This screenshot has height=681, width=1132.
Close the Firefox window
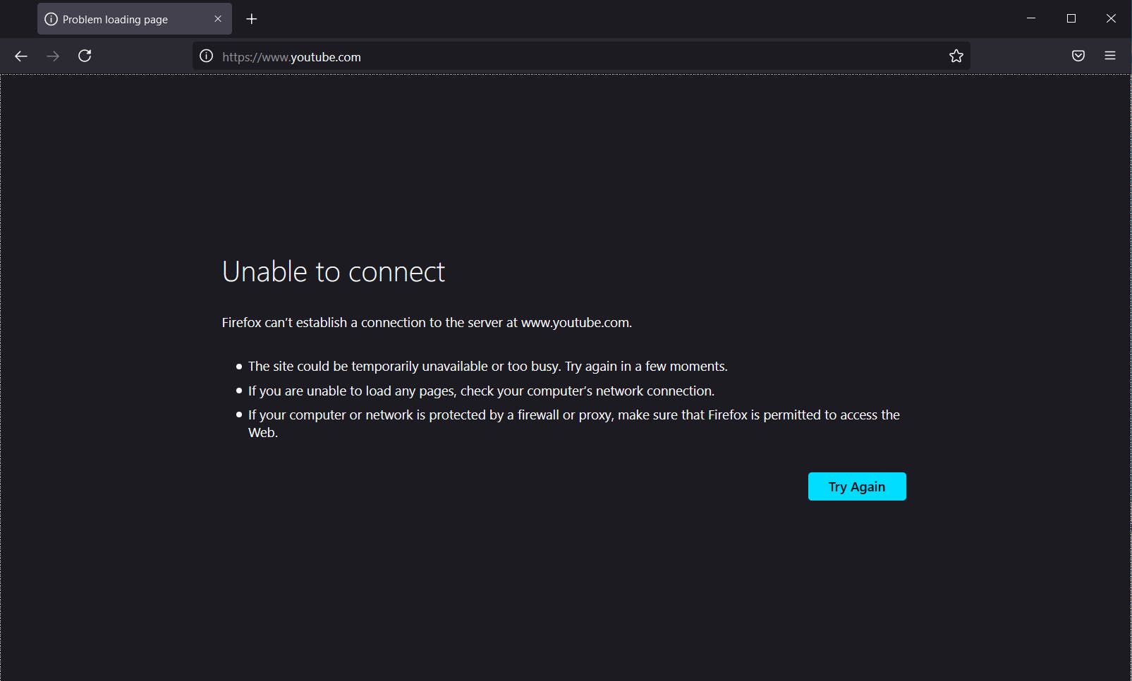coord(1111,18)
